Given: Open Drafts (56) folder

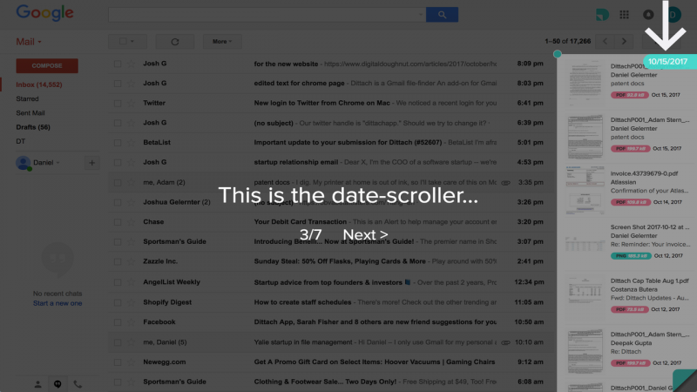Looking at the screenshot, I should tap(33, 127).
